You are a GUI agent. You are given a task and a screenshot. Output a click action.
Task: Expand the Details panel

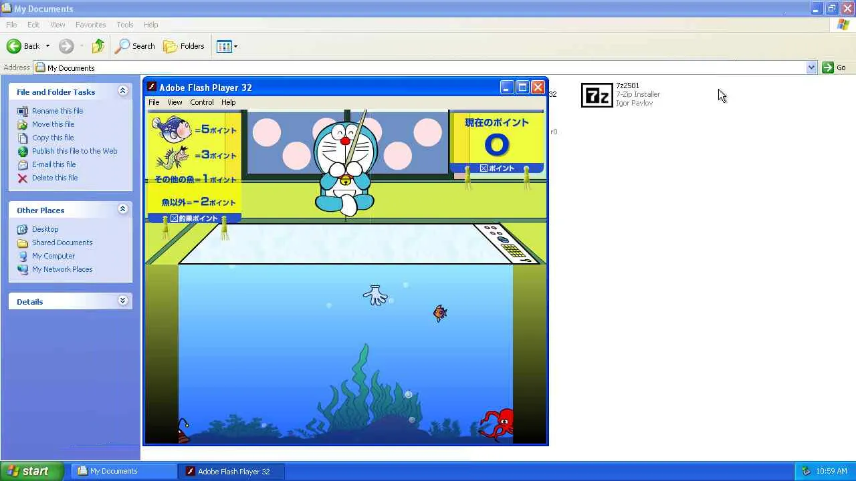click(x=122, y=301)
